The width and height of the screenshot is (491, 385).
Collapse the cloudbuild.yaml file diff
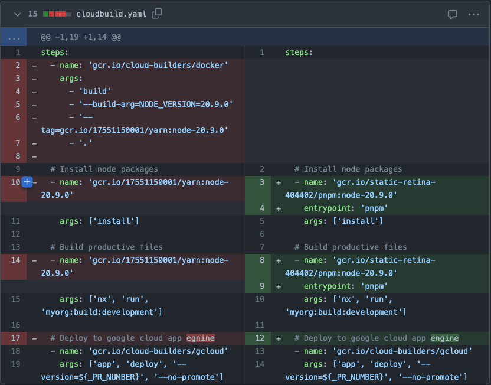pyautogui.click(x=18, y=14)
